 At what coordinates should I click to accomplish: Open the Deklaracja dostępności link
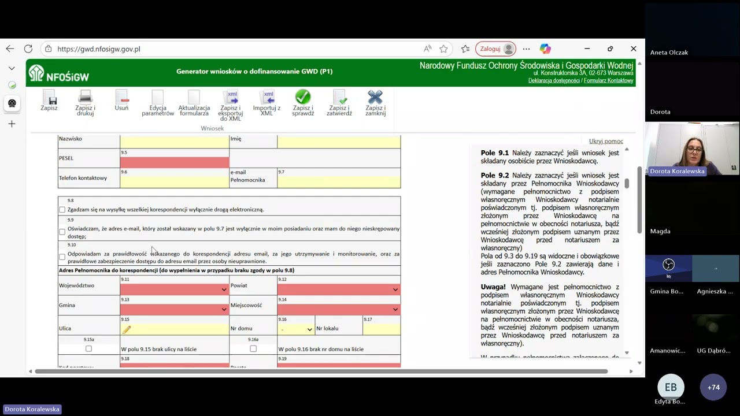(554, 81)
